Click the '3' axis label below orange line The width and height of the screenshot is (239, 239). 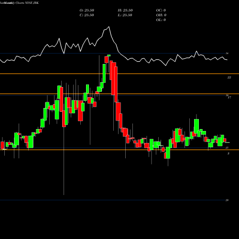click(x=228, y=153)
